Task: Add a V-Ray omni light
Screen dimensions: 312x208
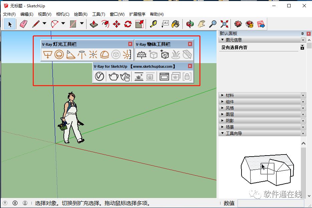Action: pyautogui.click(x=93, y=54)
